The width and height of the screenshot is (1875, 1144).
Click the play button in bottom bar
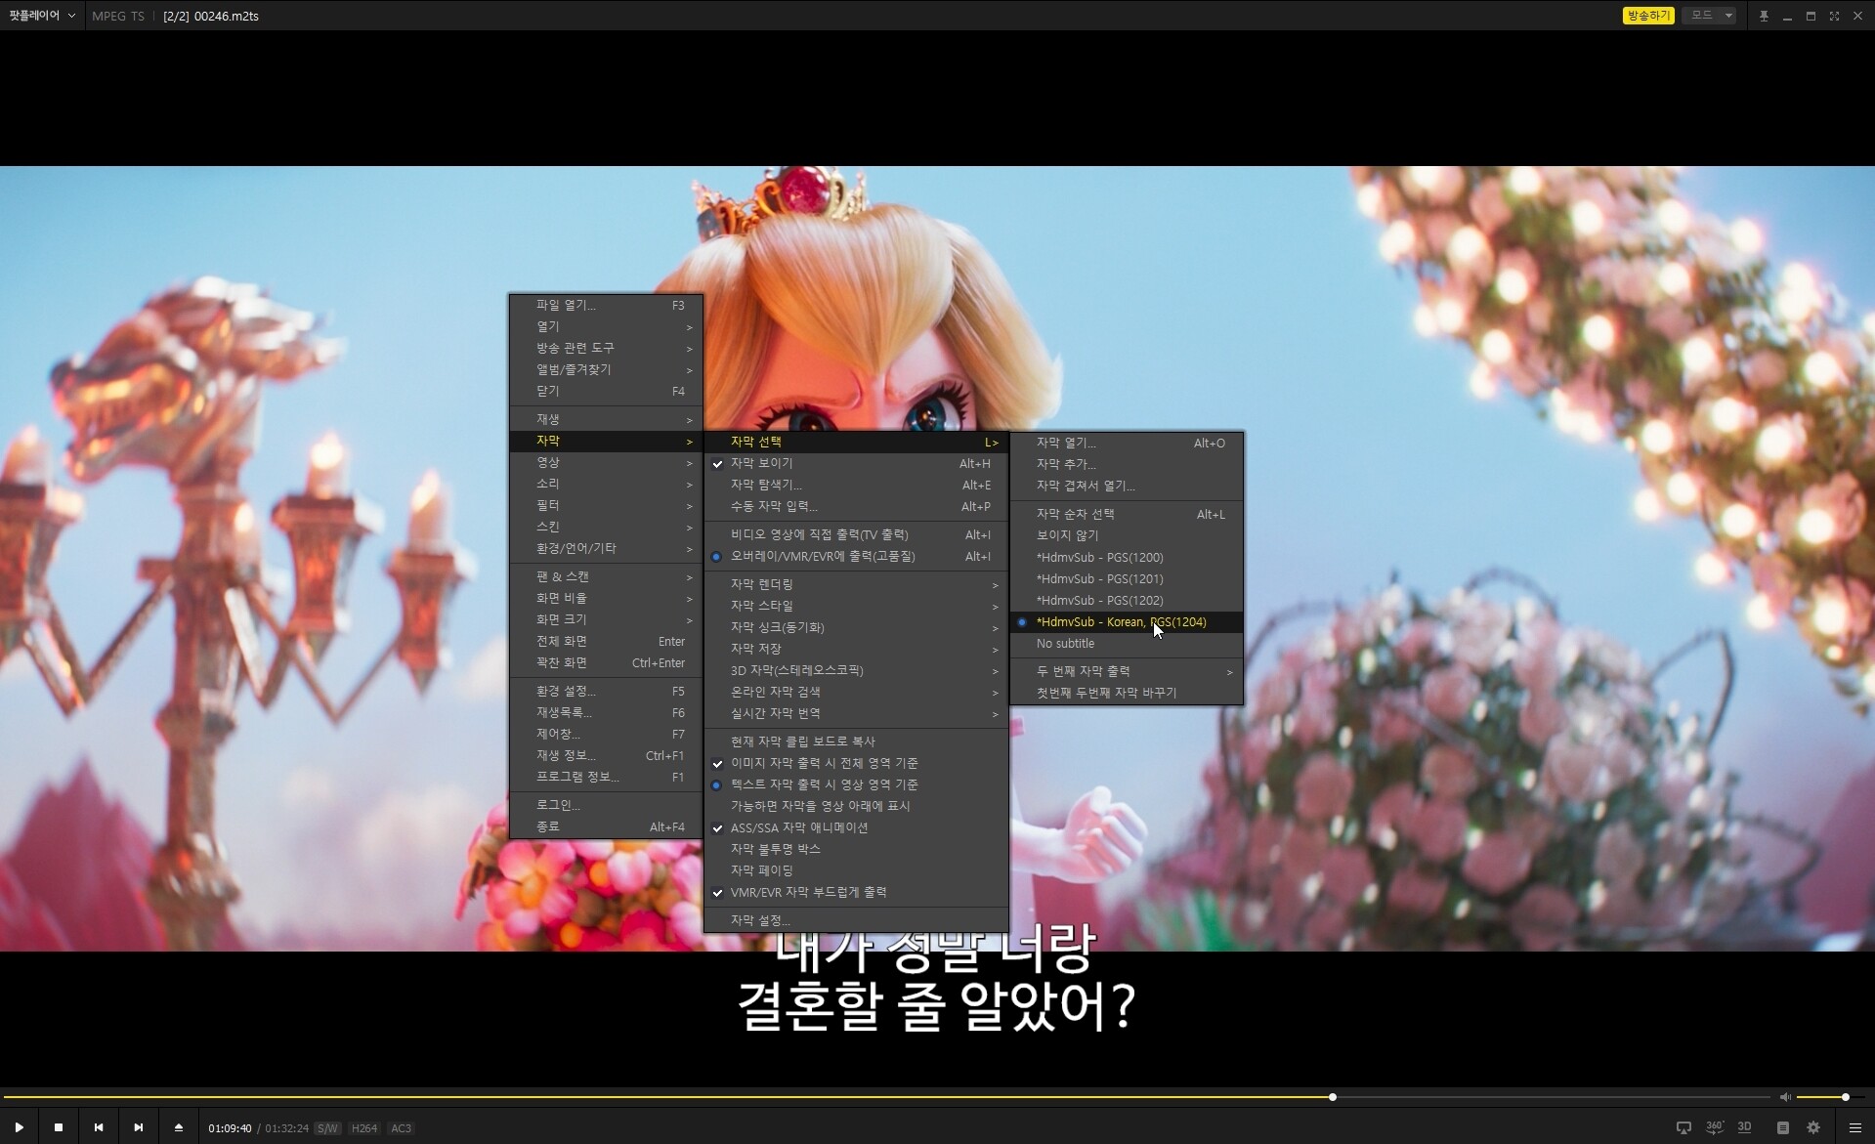click(19, 1127)
